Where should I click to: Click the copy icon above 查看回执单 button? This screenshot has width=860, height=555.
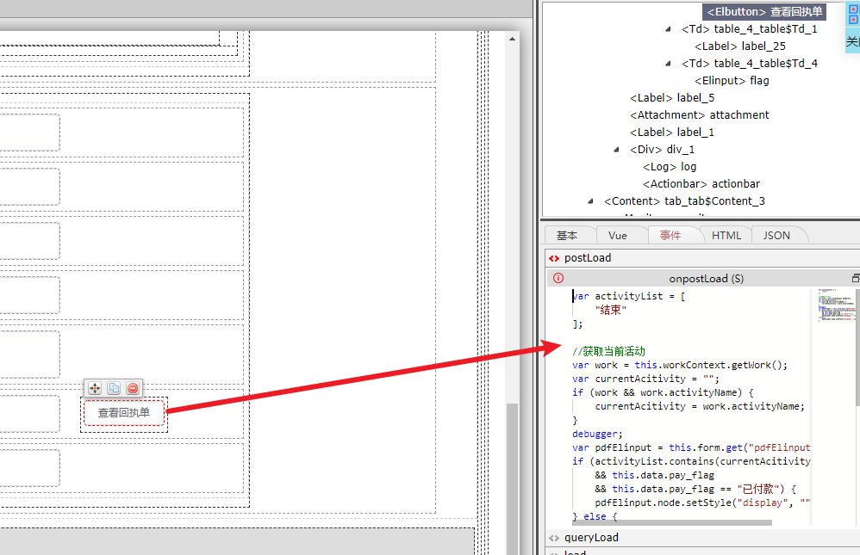tap(114, 388)
